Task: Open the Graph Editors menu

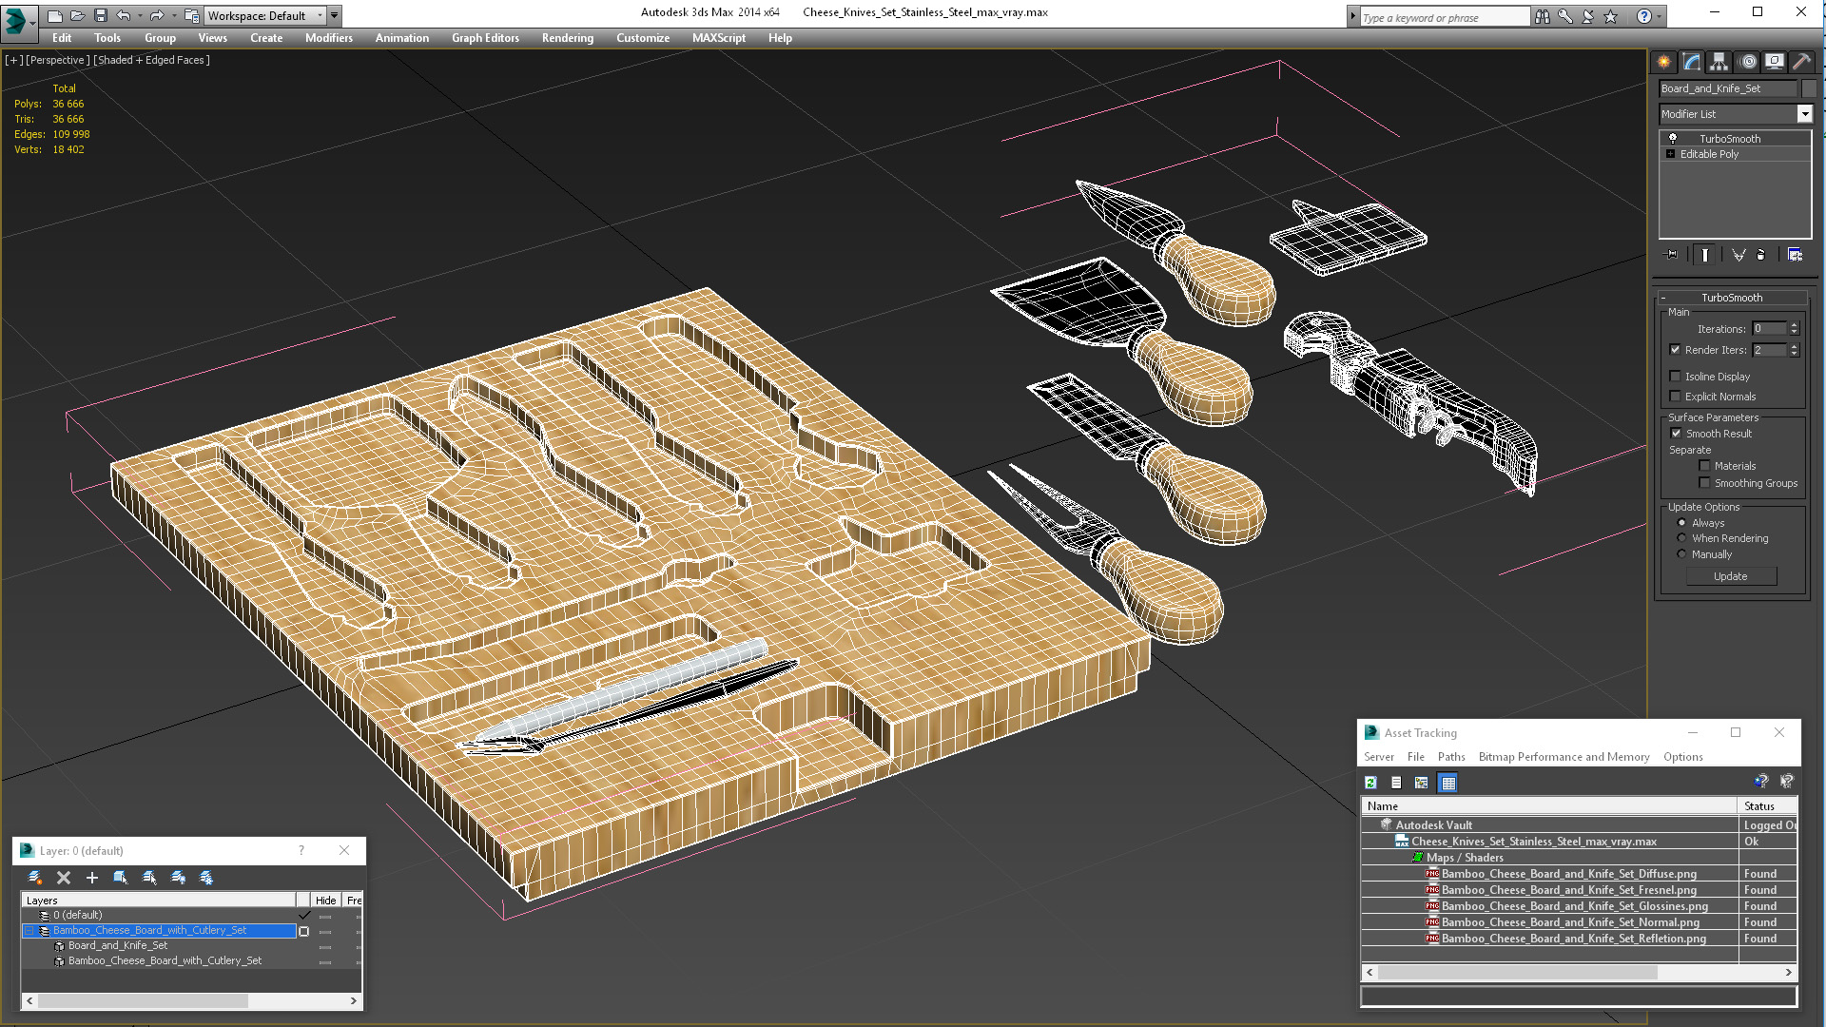Action: click(x=485, y=37)
